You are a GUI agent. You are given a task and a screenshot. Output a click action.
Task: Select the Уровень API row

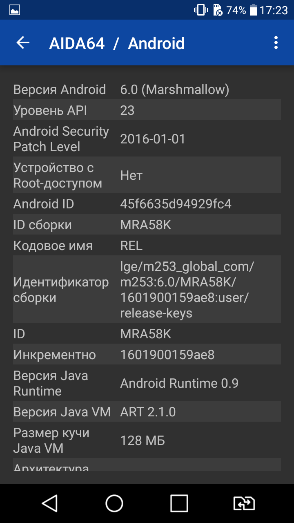[x=147, y=110]
